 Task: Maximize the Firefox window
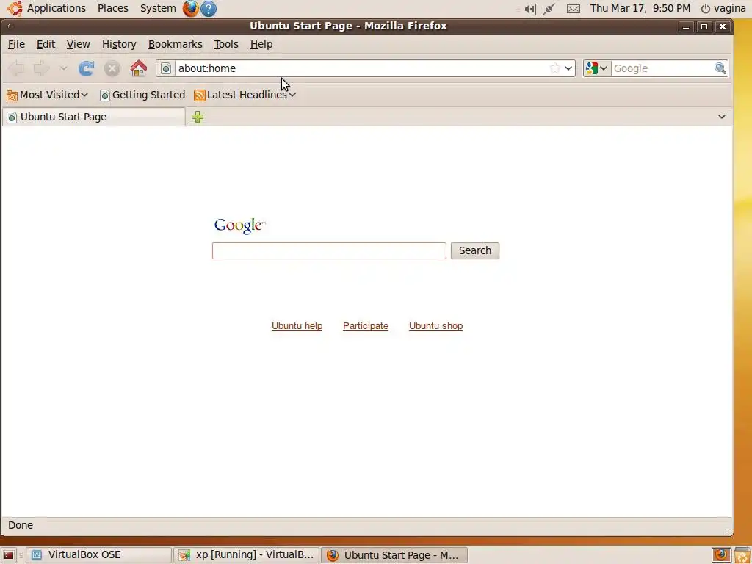[704, 27]
